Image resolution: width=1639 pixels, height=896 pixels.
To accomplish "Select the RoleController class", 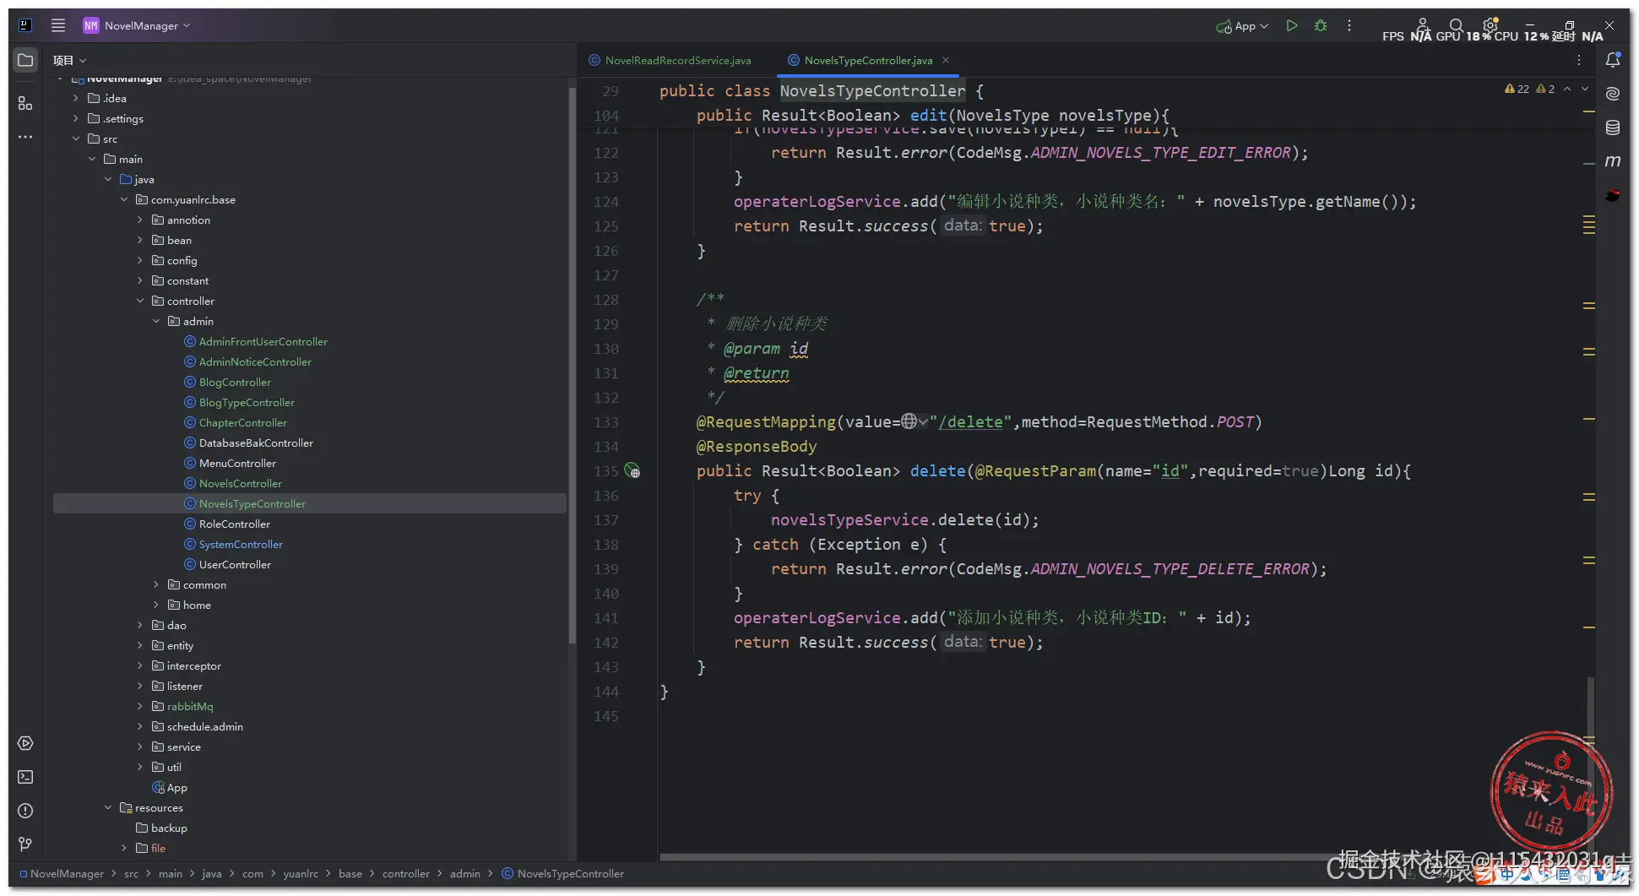I will click(x=235, y=524).
